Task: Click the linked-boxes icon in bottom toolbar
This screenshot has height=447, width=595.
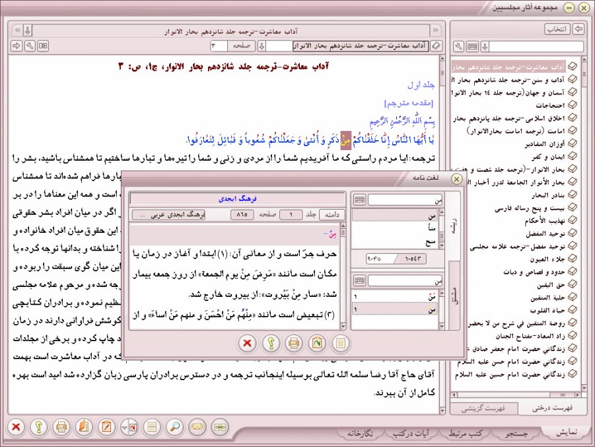Action: [220, 427]
